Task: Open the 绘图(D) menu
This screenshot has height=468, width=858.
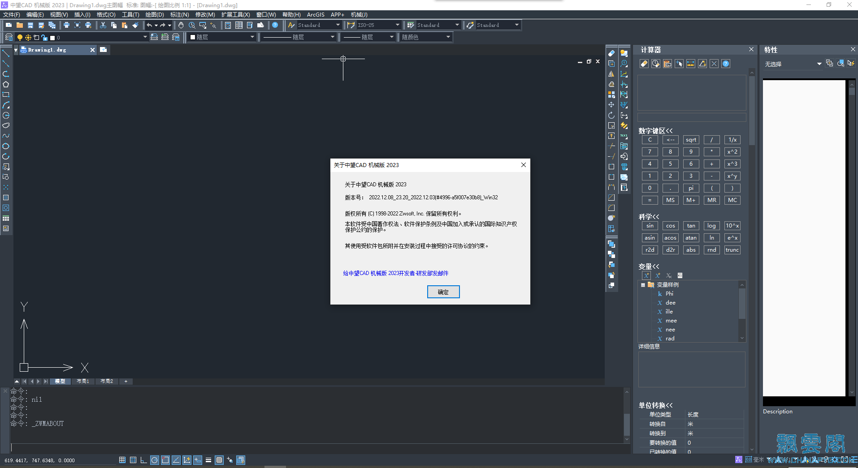Action: [x=155, y=15]
